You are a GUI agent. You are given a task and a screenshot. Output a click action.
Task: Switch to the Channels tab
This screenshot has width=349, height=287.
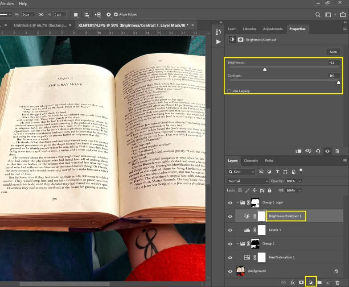point(251,161)
